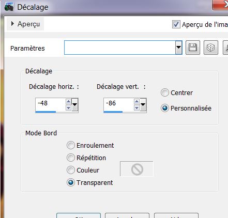
Task: Choose the Couleur edge mode
Action: pos(70,170)
